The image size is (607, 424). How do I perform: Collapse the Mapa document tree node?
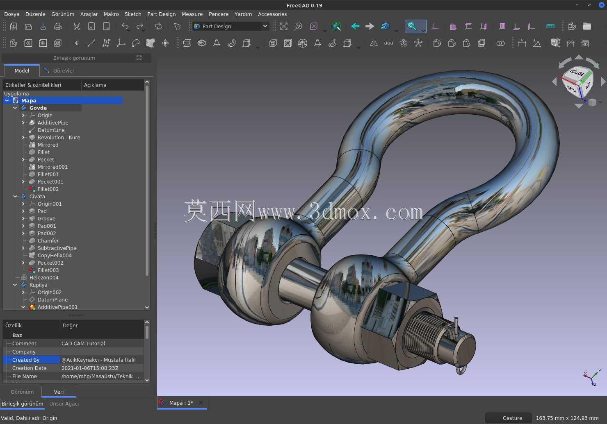pos(7,100)
